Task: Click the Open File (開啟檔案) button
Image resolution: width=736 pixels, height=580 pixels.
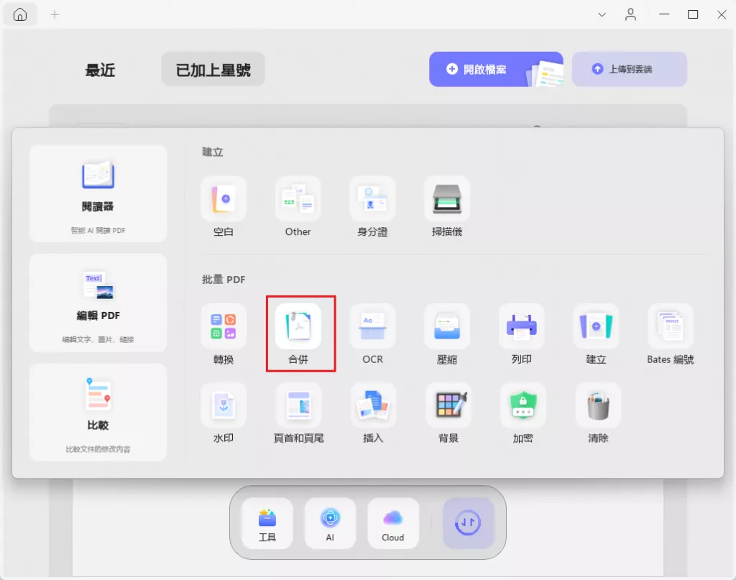Action: (496, 70)
